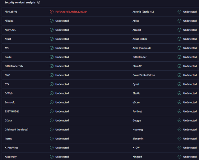Viewport: 199px width, 160px height.
Task: Click the green check icon for Alibaba
Action: point(52,21)
